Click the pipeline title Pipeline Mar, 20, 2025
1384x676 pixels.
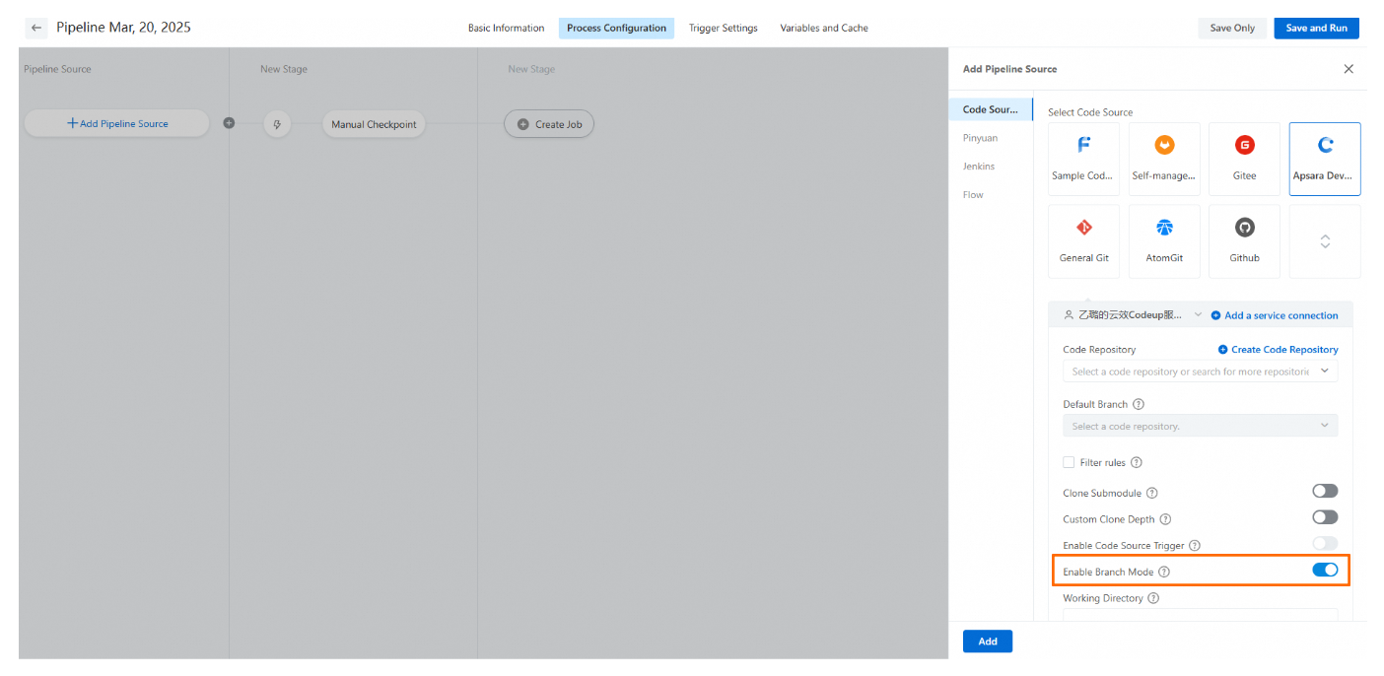[x=123, y=28]
